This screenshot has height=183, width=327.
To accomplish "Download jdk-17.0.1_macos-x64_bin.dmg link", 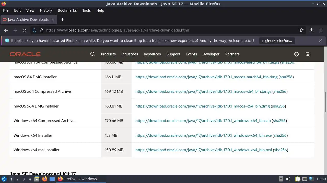I will pos(203,106).
